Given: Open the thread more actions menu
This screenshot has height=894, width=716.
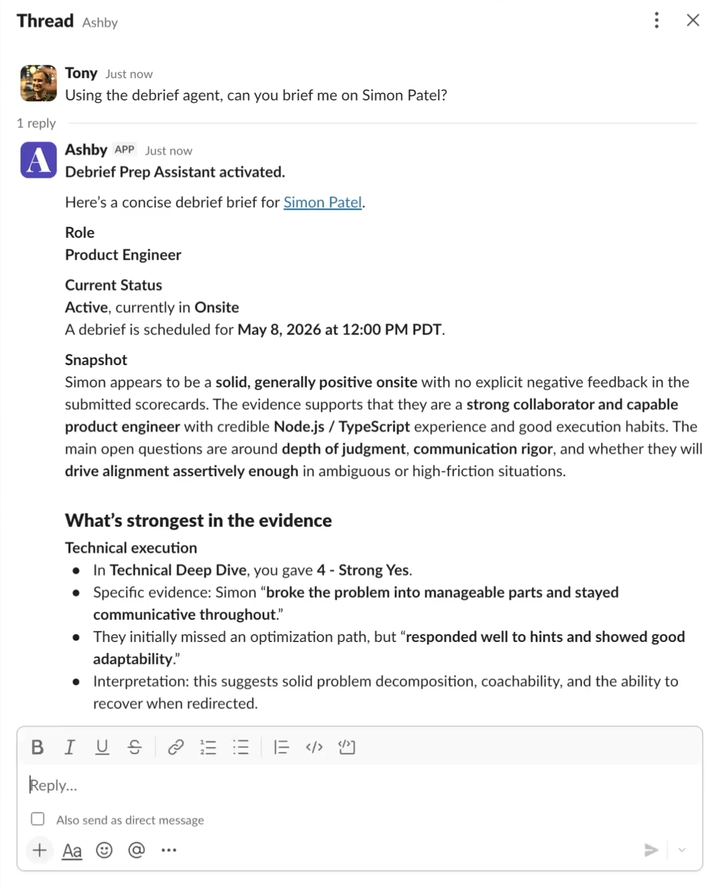Looking at the screenshot, I should [657, 20].
